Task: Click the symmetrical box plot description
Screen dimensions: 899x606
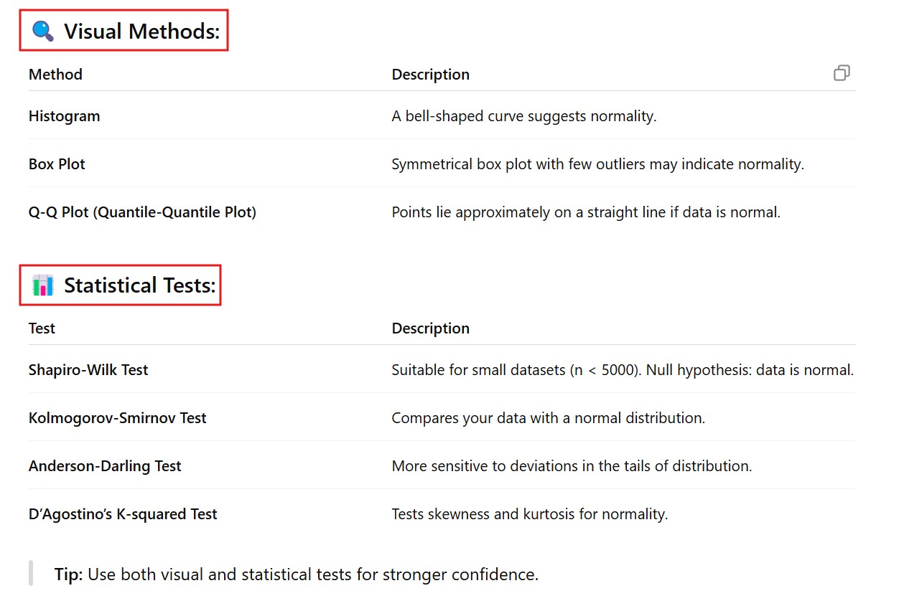Action: [597, 164]
